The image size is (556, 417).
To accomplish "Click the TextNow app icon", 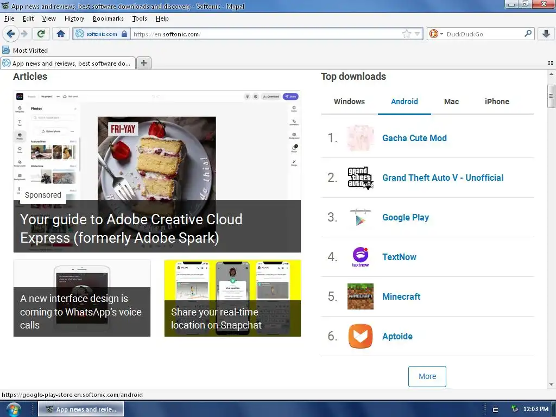I will [x=361, y=257].
